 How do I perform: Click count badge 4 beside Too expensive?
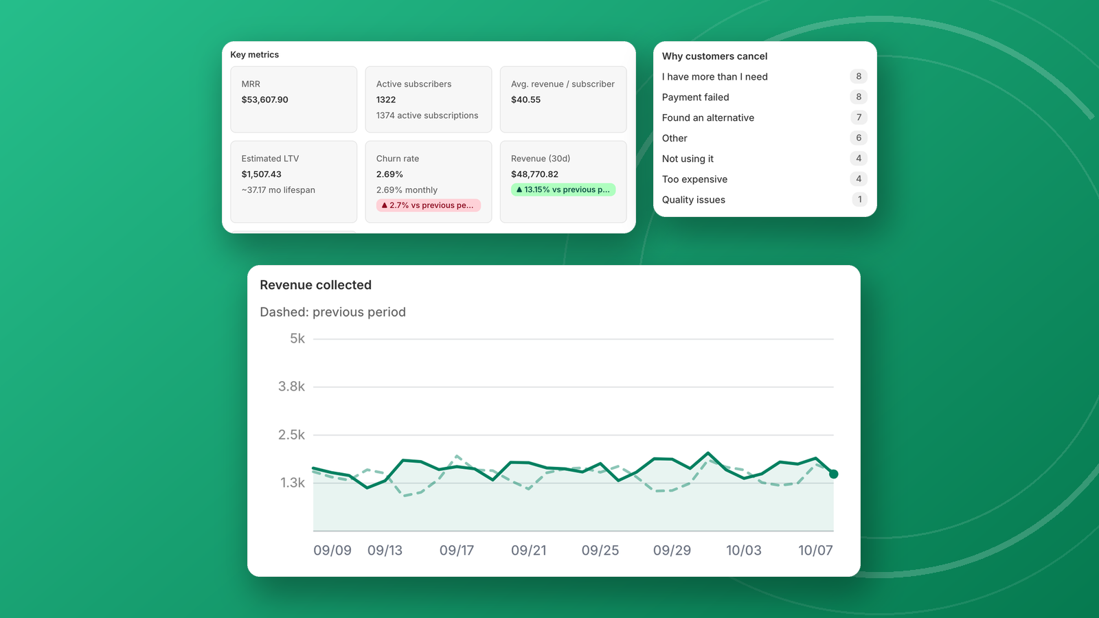coord(859,179)
